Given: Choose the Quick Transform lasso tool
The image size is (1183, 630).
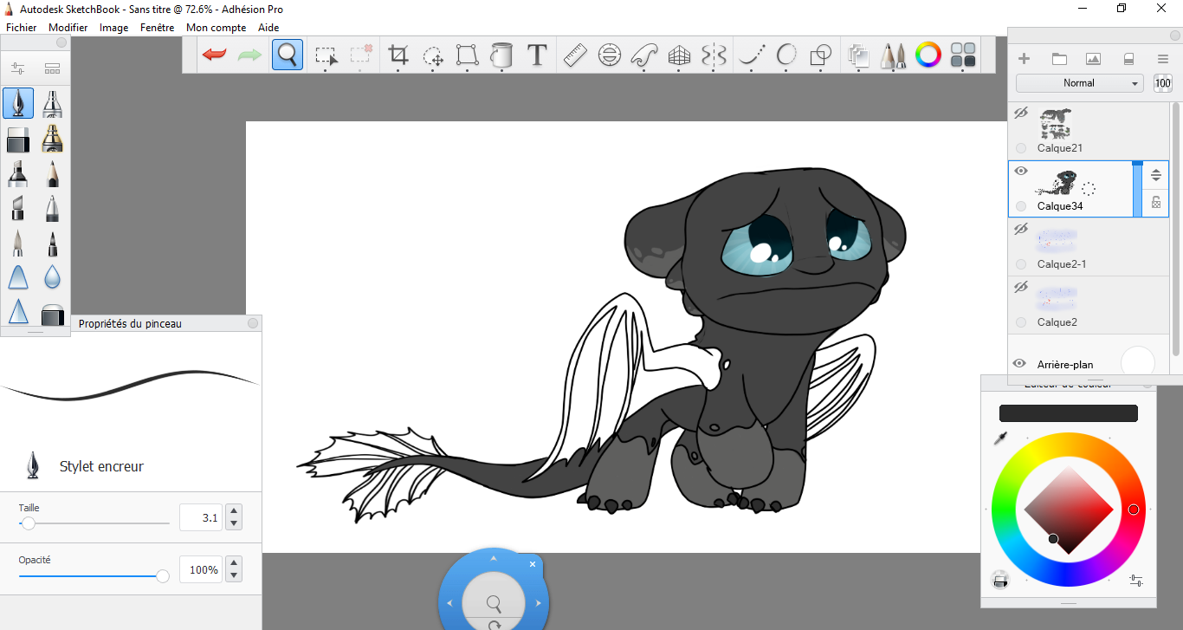Looking at the screenshot, I should coord(433,56).
